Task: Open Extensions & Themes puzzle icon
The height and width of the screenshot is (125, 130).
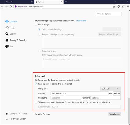Action: pos(7,114)
